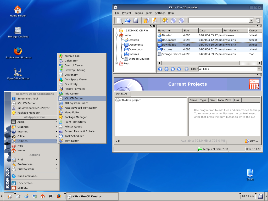This screenshot has height=201, width=268.
Task: Click the home navigation icon in file browser
Action: click(x=173, y=69)
